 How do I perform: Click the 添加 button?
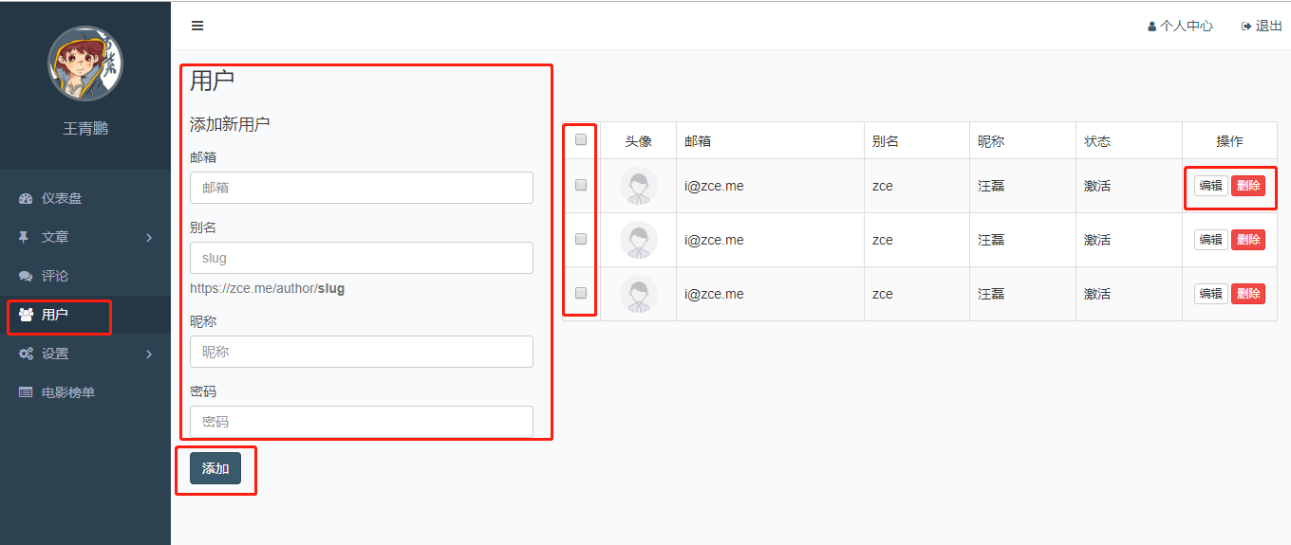pos(215,468)
